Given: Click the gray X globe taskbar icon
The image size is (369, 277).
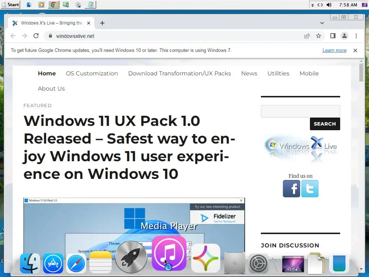Looking at the screenshot, I should click(x=78, y=5).
